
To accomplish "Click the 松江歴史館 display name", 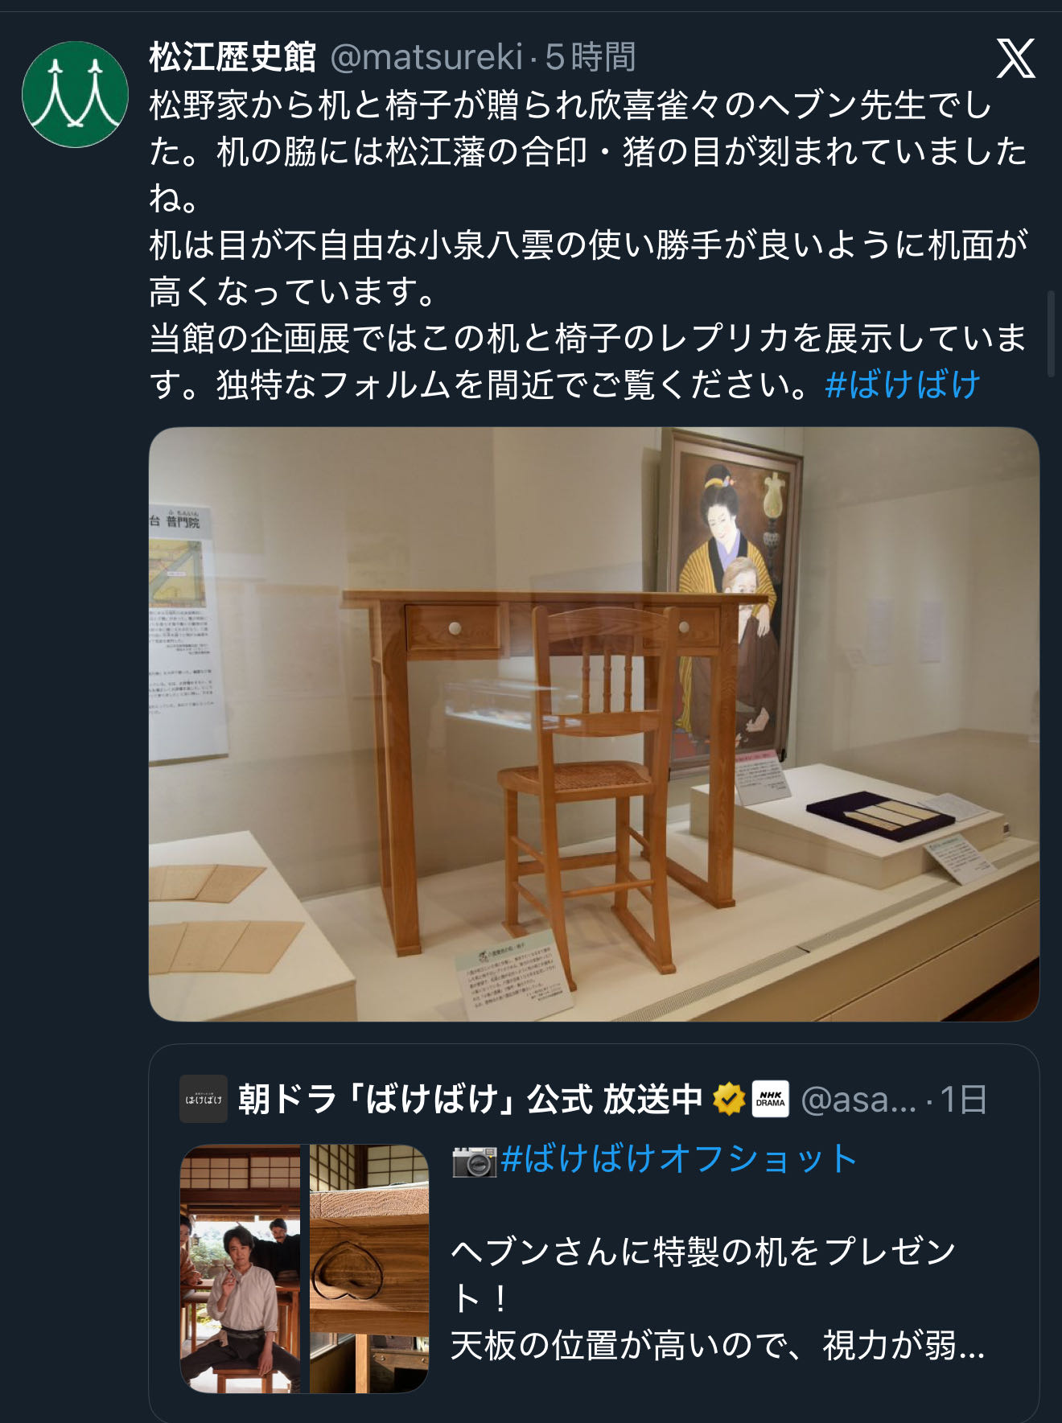I will click(233, 57).
